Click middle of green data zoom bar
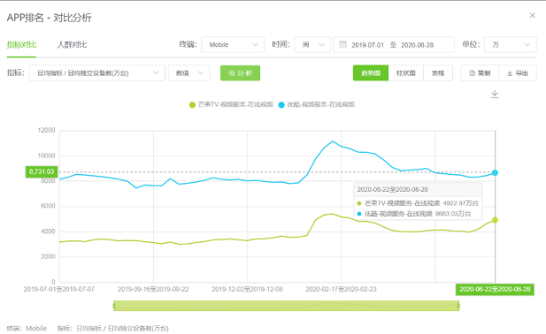 click(x=286, y=306)
